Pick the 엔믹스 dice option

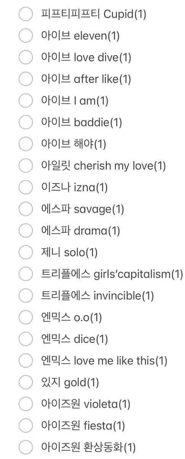coord(26,339)
